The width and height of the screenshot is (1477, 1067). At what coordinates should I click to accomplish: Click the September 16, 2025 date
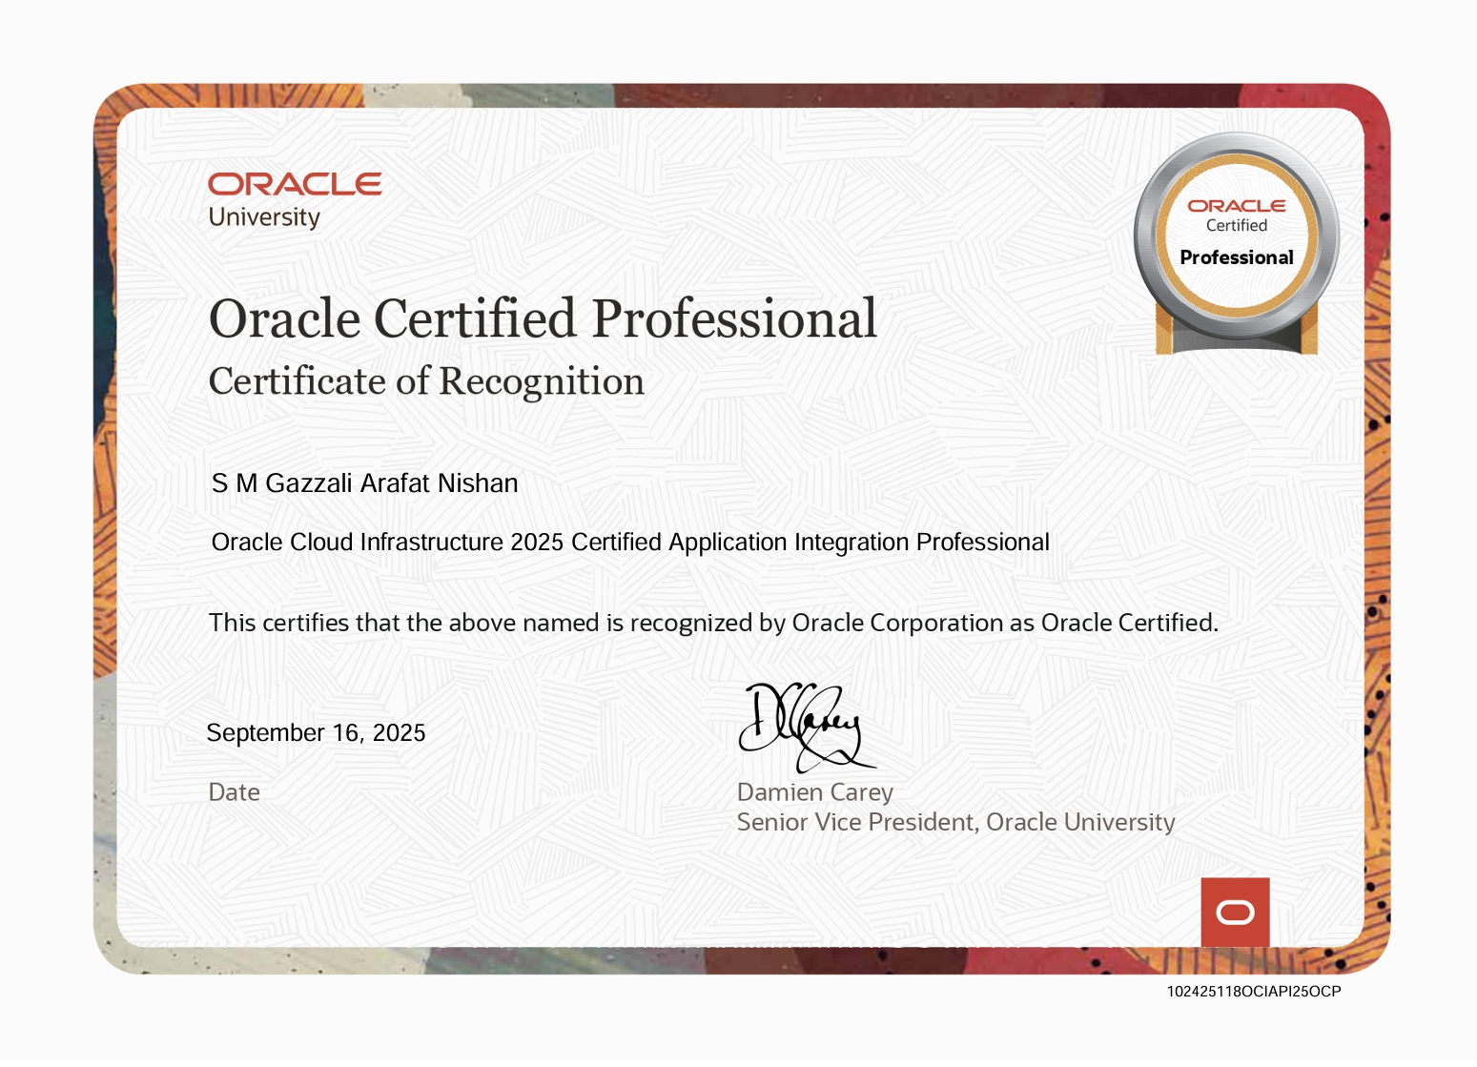[316, 732]
